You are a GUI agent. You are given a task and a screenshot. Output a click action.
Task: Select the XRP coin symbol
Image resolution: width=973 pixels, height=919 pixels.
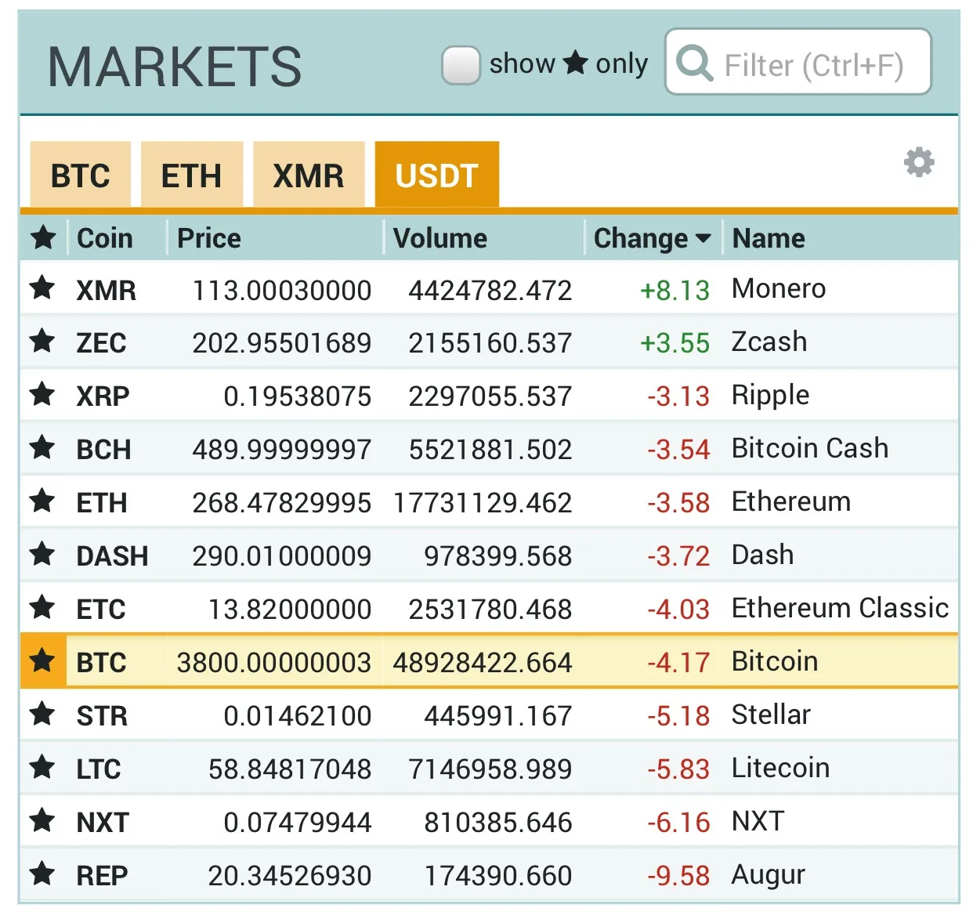(103, 396)
